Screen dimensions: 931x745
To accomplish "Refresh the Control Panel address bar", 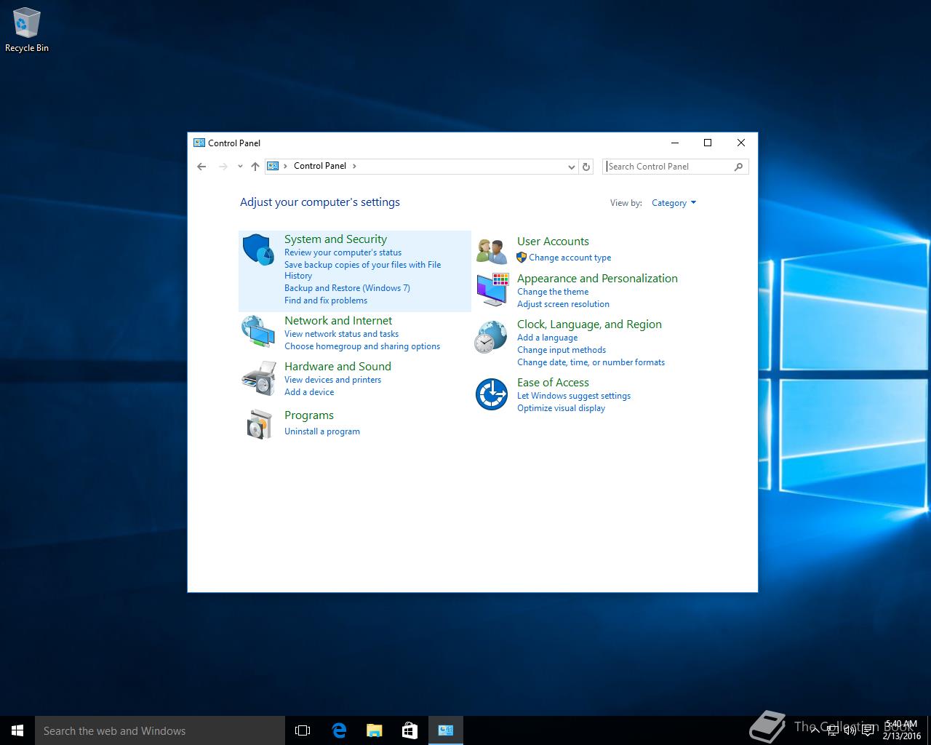I will pyautogui.click(x=586, y=167).
